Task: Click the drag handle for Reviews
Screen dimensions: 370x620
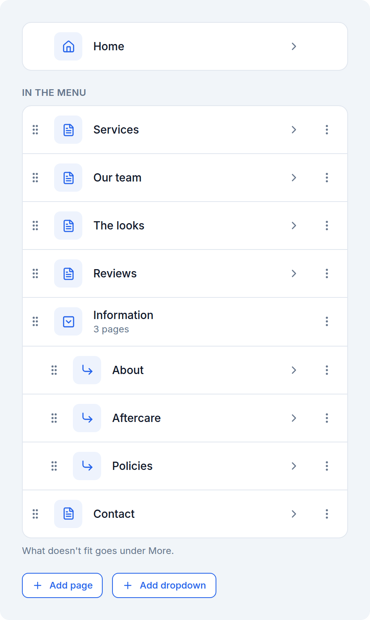Action: point(35,273)
